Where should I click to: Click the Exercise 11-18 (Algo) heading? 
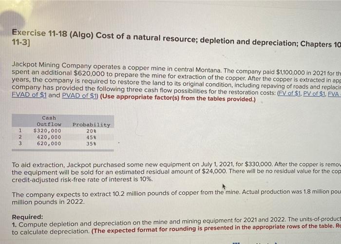click(176, 38)
